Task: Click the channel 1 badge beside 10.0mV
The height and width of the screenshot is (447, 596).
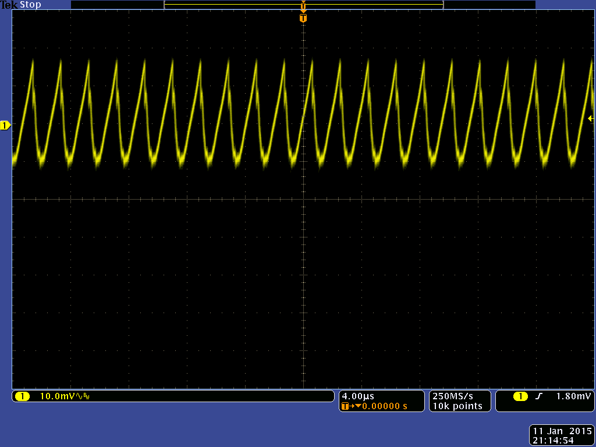Action: pos(23,396)
